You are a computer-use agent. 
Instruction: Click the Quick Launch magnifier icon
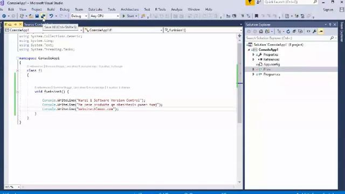315,2
